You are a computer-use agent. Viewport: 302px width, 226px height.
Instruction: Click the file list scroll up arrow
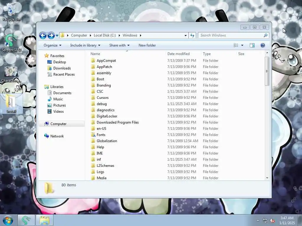pos(267,53)
